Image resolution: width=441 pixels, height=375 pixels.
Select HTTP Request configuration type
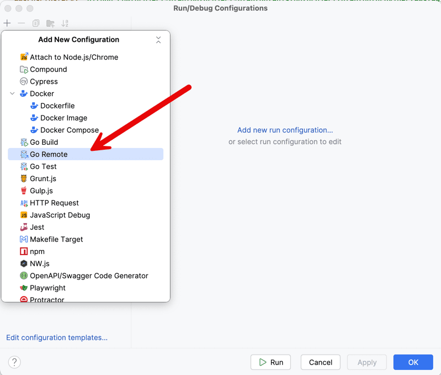tap(86, 203)
